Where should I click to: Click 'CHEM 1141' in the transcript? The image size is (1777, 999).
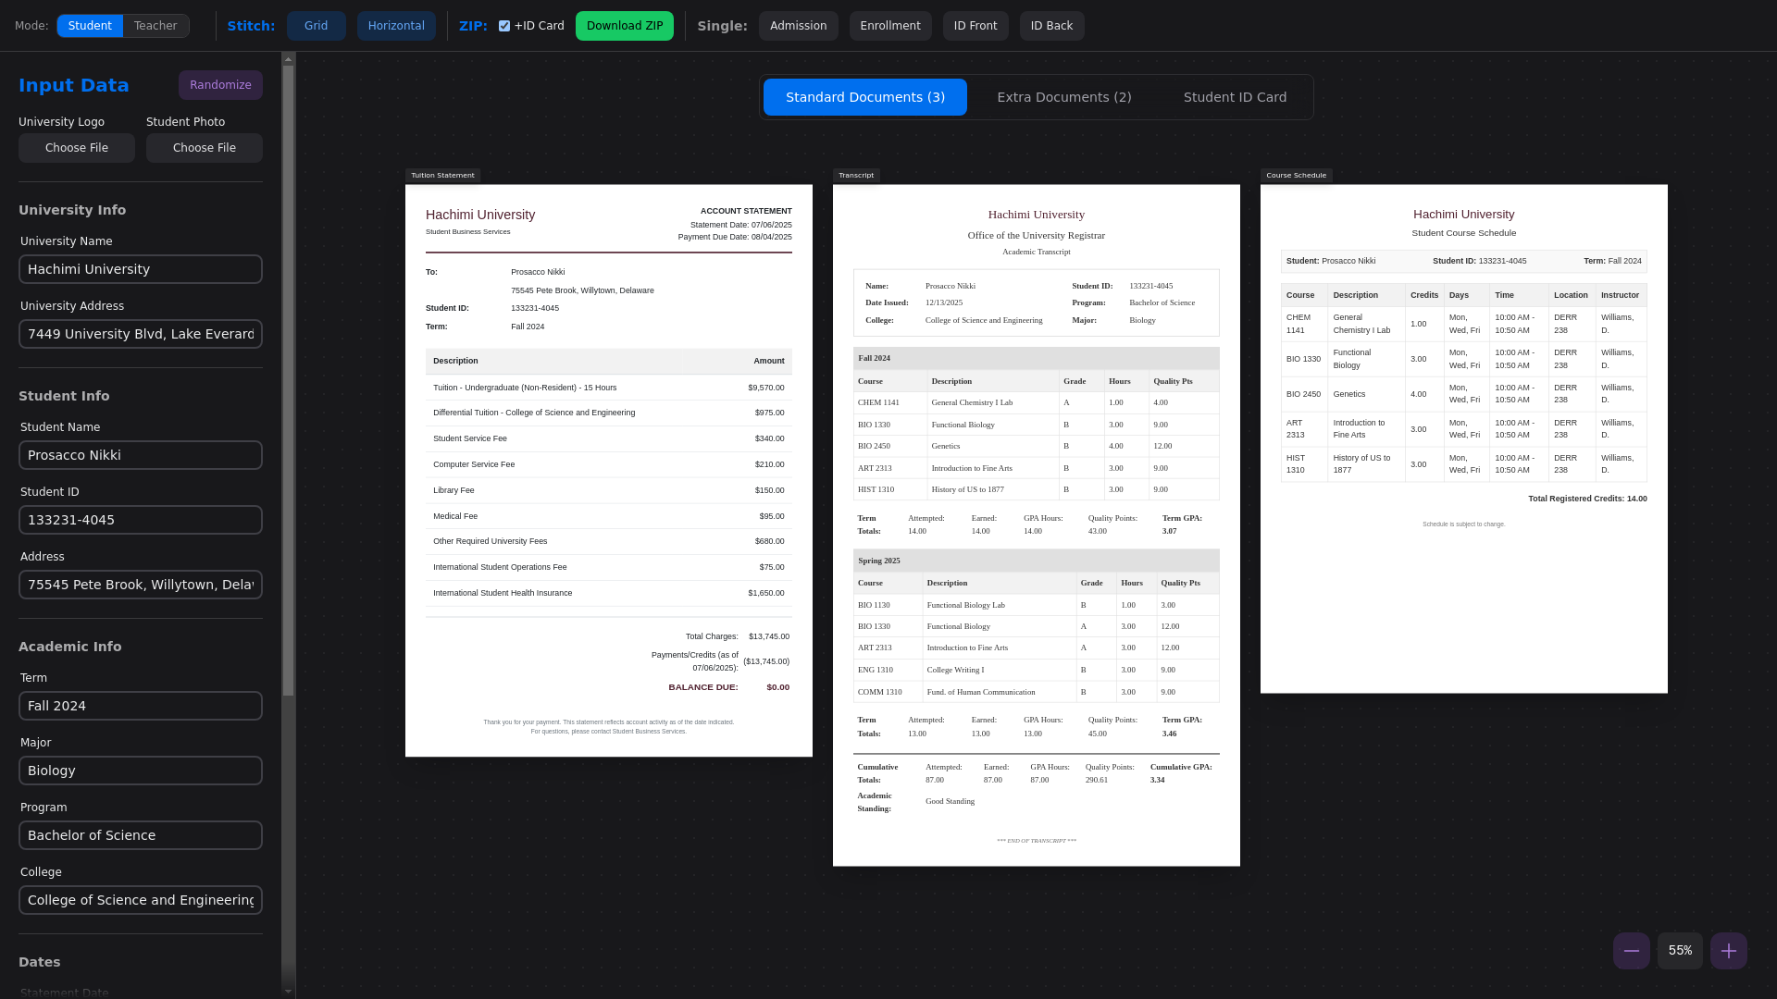click(x=878, y=402)
